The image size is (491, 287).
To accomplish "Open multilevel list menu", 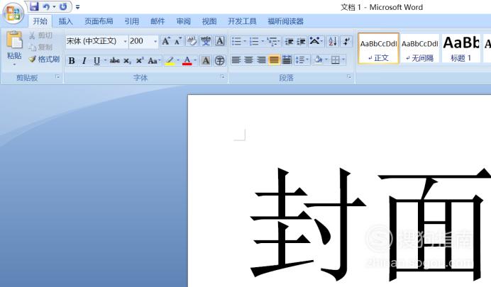I will point(273,41).
